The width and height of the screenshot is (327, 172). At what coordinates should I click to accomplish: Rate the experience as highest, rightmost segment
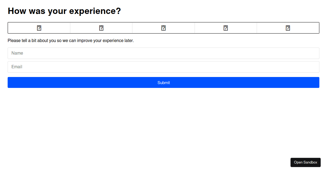[288, 28]
